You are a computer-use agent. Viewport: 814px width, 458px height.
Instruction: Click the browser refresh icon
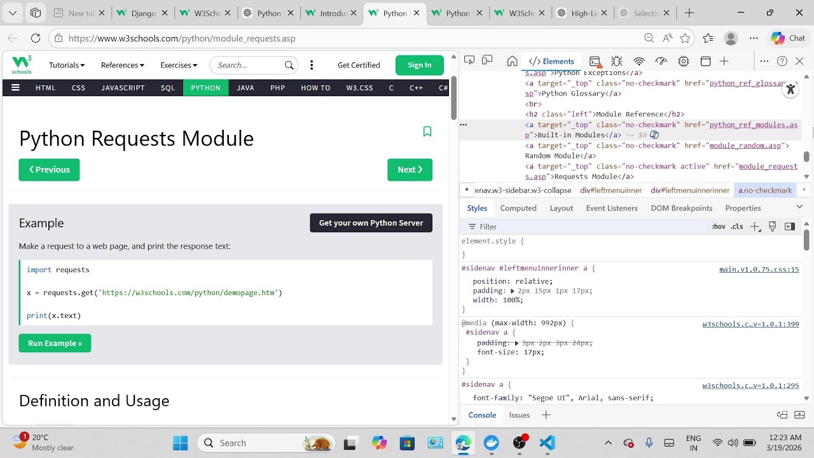(x=36, y=38)
